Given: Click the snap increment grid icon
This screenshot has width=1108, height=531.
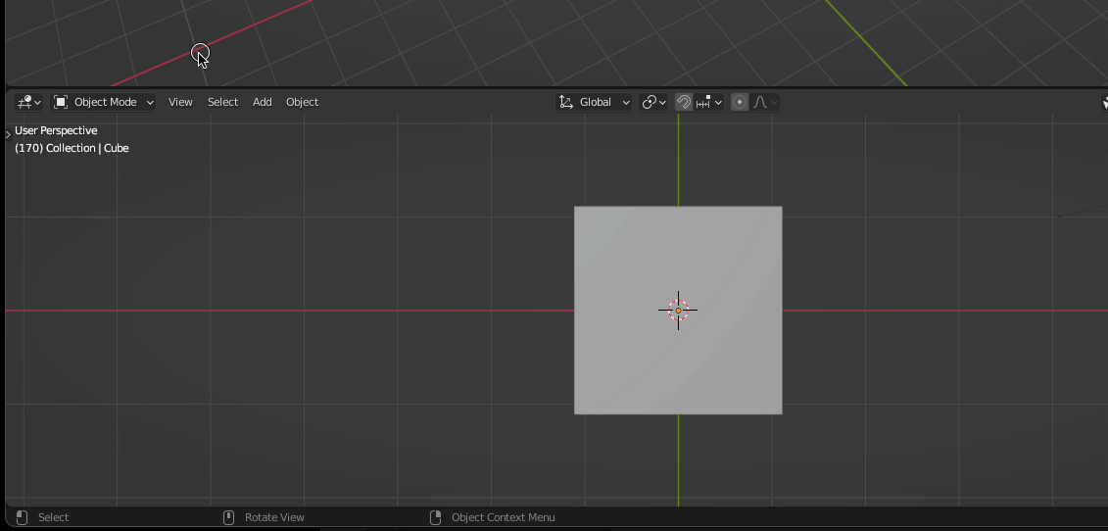Looking at the screenshot, I should [x=703, y=102].
